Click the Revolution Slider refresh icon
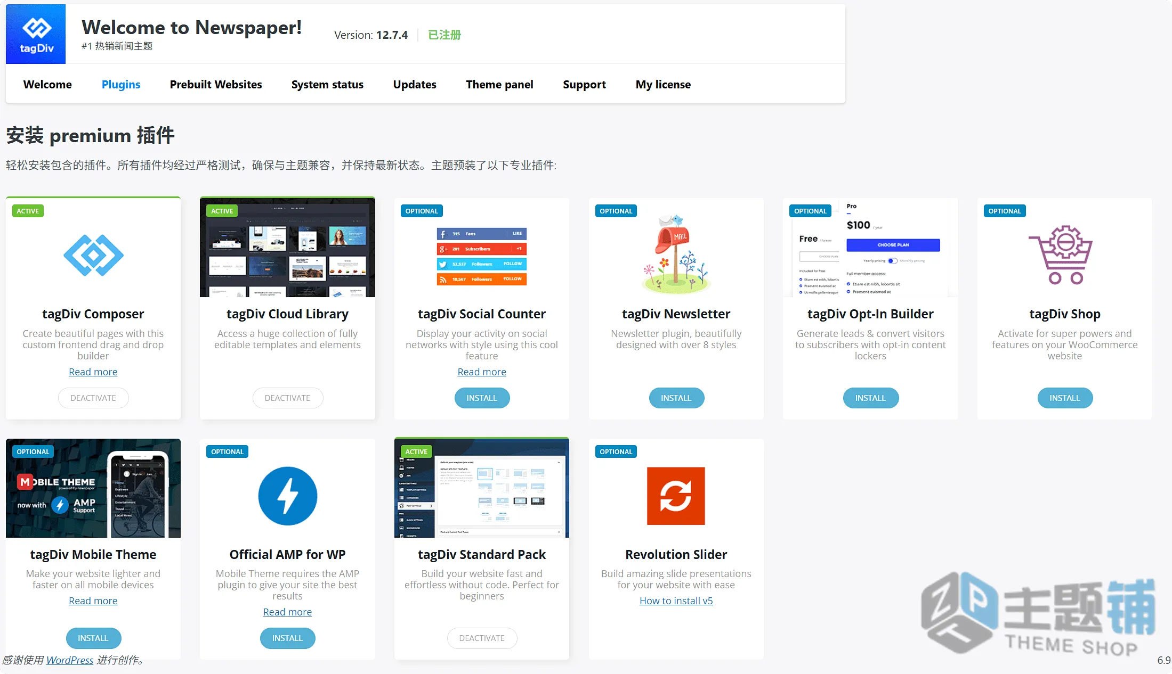This screenshot has height=674, width=1172. 676,496
